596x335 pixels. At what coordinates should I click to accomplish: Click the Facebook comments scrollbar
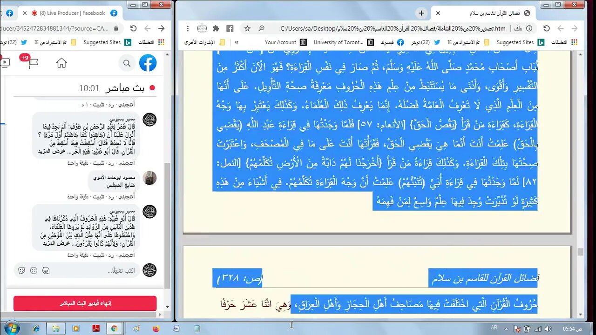168,225
